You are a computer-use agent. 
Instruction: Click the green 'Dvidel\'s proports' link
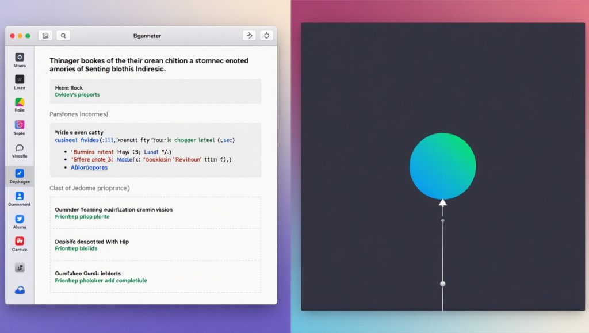coord(78,94)
